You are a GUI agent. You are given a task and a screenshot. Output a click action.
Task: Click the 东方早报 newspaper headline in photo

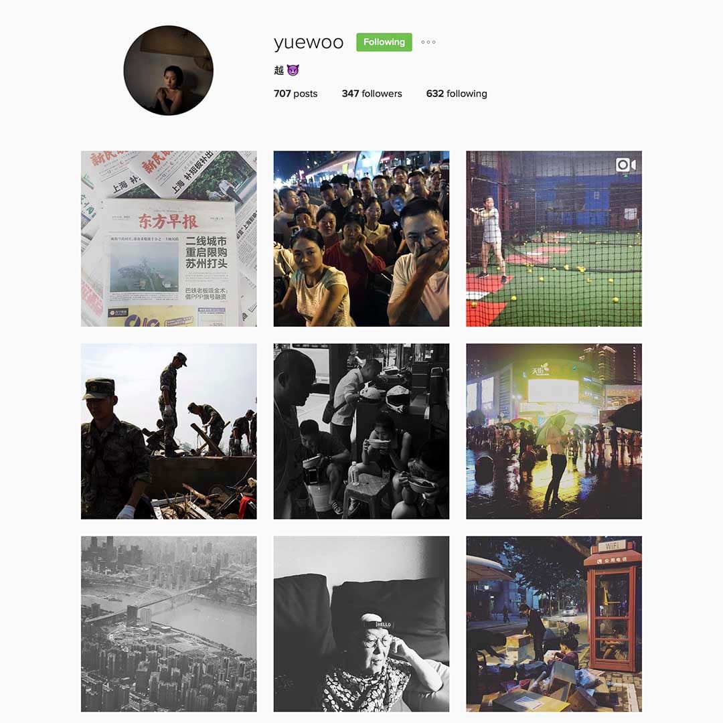click(x=168, y=222)
